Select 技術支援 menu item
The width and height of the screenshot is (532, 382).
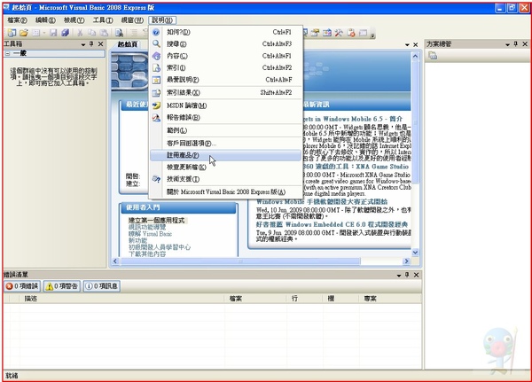point(225,179)
